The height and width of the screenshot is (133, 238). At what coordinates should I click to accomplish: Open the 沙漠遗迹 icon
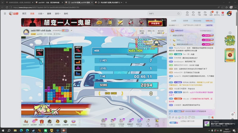[57, 122]
